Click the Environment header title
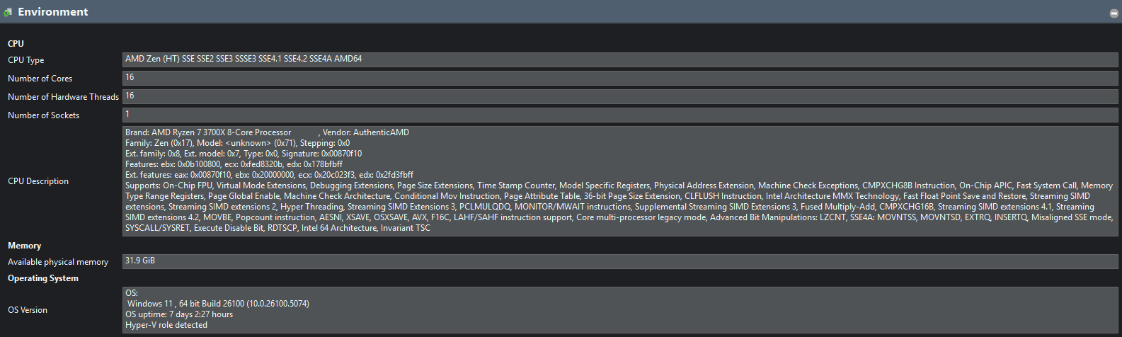 53,12
